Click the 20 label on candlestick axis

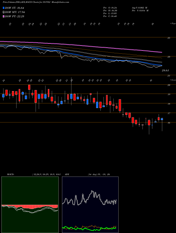[169, 85]
